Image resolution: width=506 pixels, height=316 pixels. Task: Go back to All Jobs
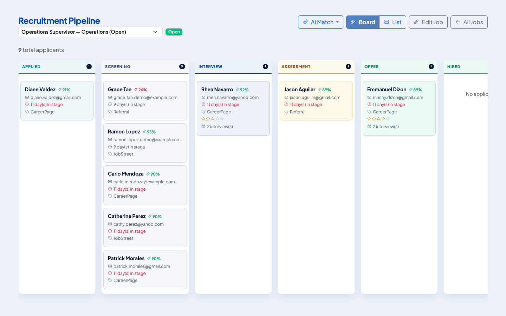[469, 22]
